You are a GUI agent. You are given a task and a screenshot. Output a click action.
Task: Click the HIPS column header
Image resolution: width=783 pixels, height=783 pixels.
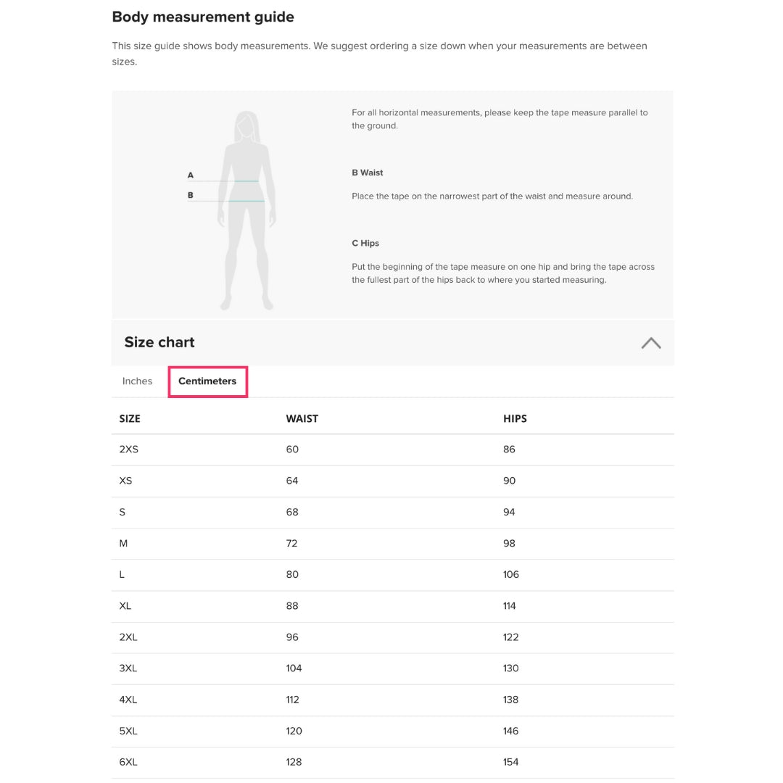pos(515,419)
